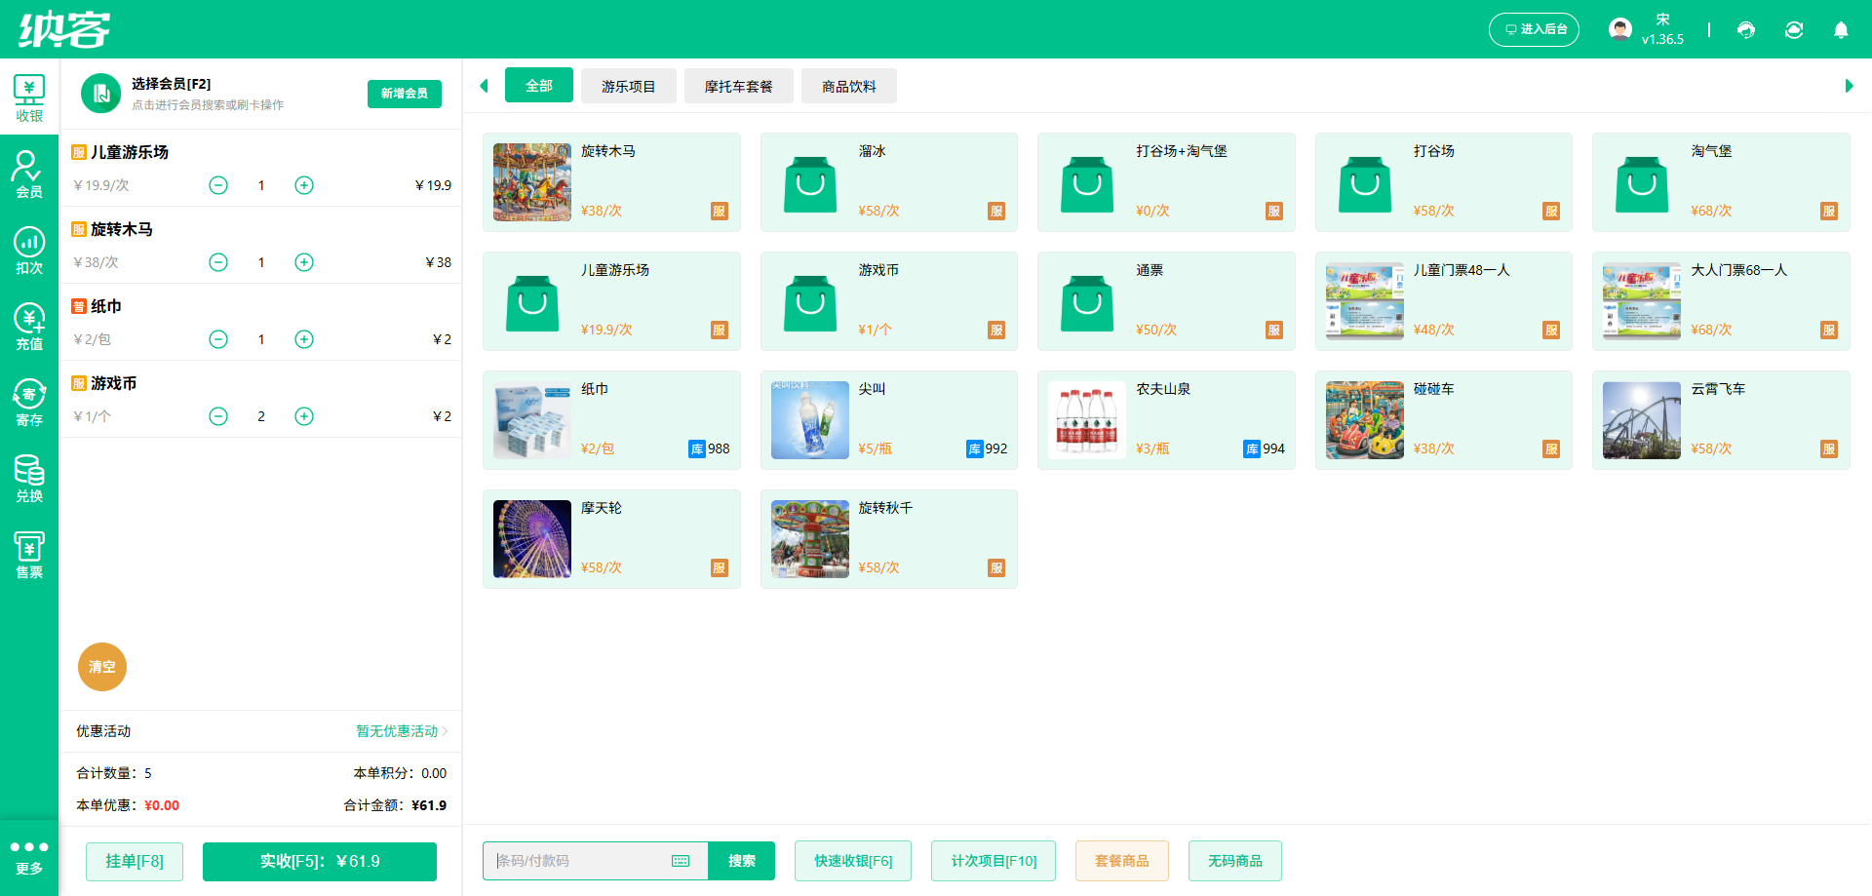Click the 进入后台 button
The image size is (1872, 896).
tap(1534, 29)
